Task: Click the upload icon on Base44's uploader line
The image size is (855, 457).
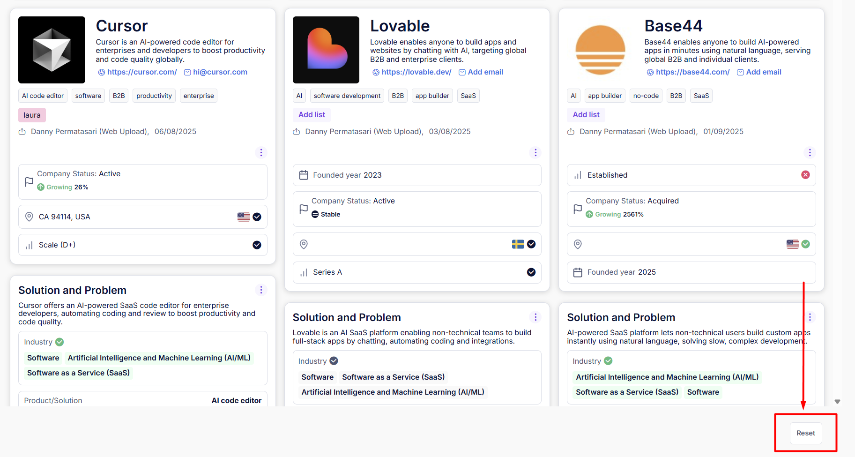Action: 571,132
